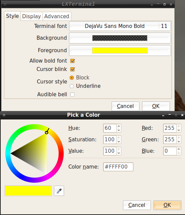This screenshot has height=215, width=185.
Task: Click the hue ring marker on color wheel
Action: [x=47, y=132]
